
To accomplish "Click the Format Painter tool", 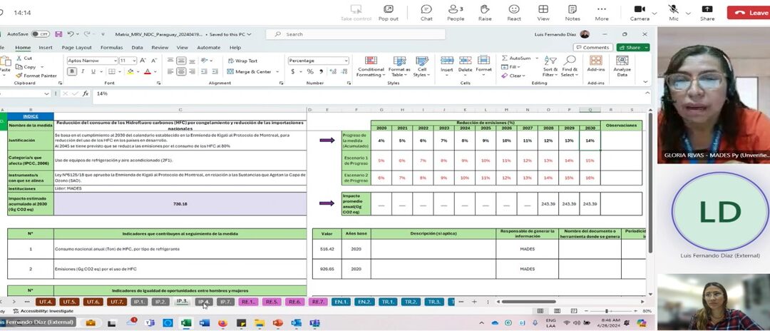I will (x=36, y=75).
